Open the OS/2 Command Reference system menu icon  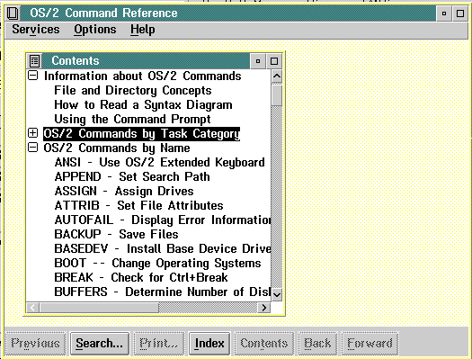click(13, 13)
